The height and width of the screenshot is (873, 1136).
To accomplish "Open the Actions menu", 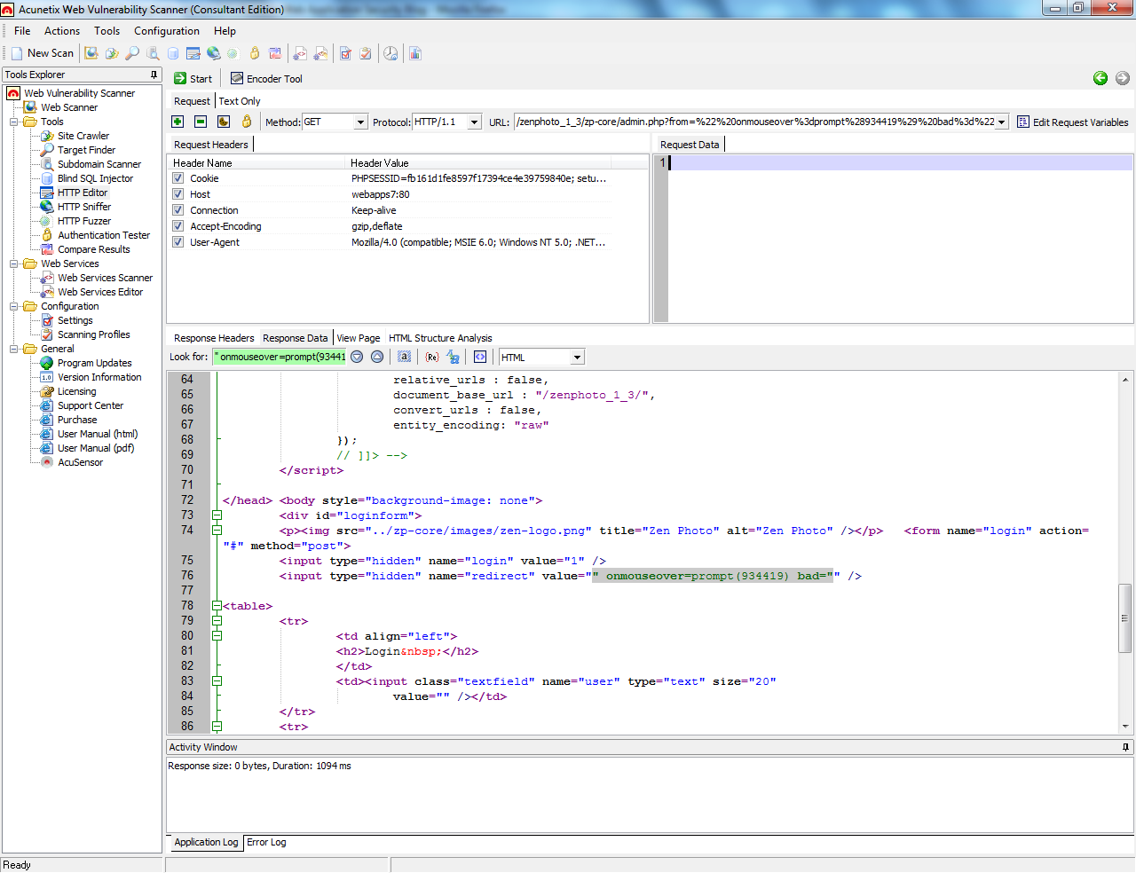I will 62,31.
